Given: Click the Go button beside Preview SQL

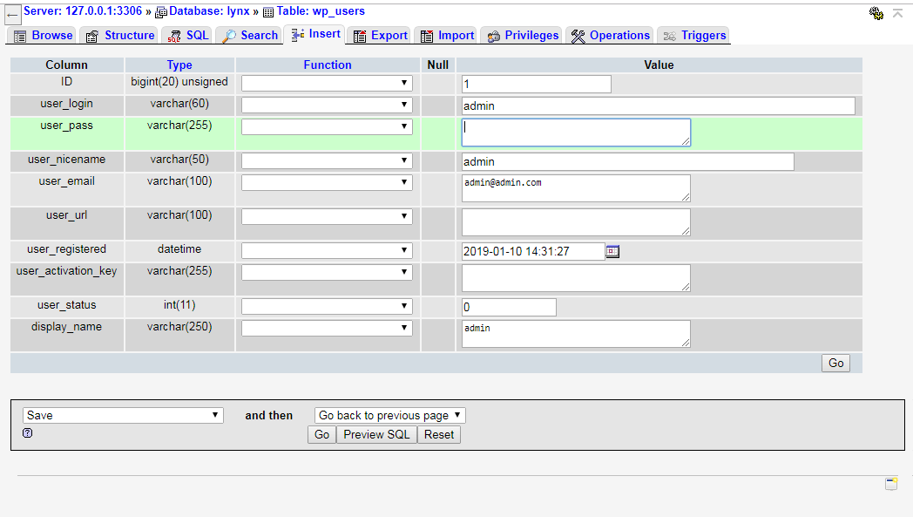Looking at the screenshot, I should click(322, 435).
